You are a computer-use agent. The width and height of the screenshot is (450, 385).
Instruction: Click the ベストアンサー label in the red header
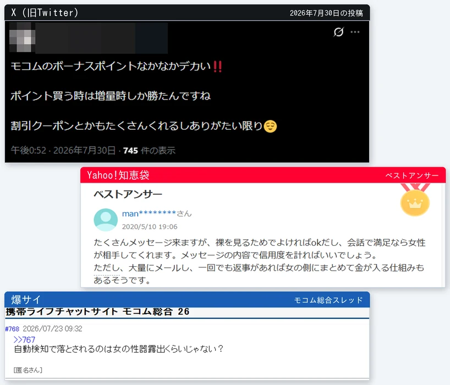pos(412,175)
